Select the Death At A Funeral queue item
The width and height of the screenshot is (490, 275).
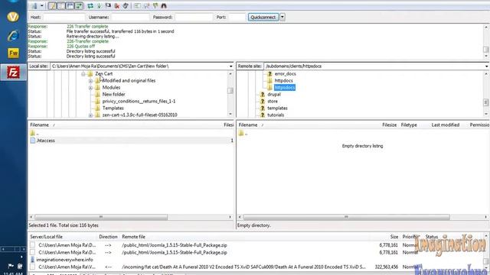pyautogui.click(x=243, y=267)
